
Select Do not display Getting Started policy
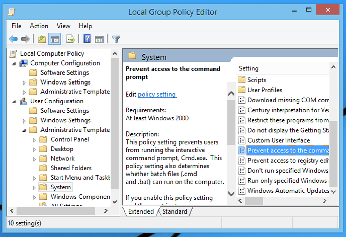[284, 130]
